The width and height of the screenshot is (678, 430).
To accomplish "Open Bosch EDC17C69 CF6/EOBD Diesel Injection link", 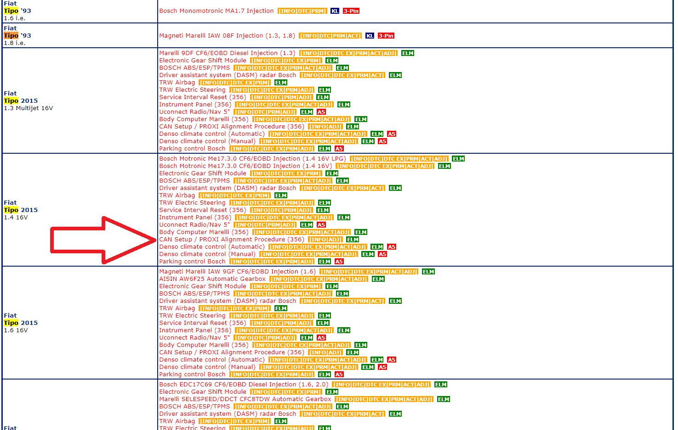I will [x=244, y=385].
